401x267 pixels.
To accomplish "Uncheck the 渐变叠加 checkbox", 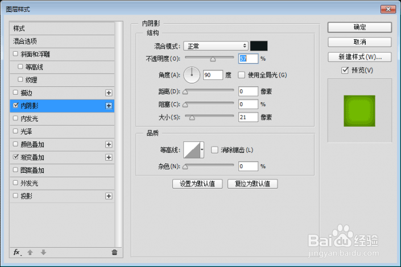I will pos(15,157).
